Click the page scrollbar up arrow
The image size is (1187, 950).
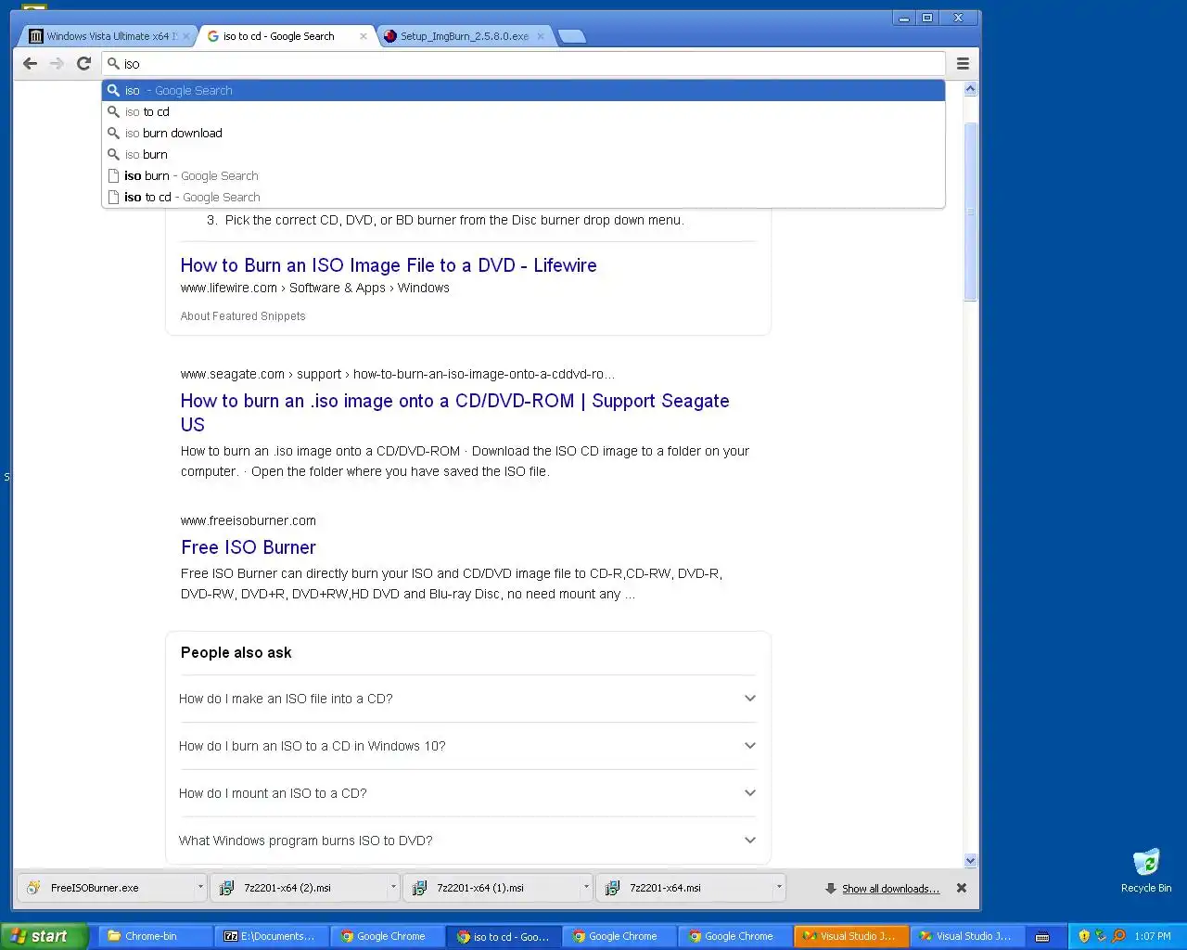[970, 89]
